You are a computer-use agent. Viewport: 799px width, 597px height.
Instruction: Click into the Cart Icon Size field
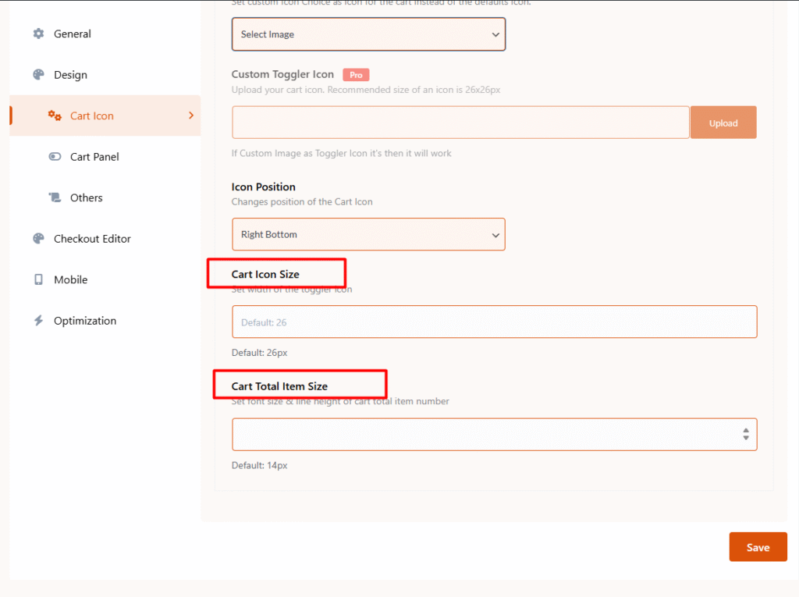pyautogui.click(x=494, y=322)
